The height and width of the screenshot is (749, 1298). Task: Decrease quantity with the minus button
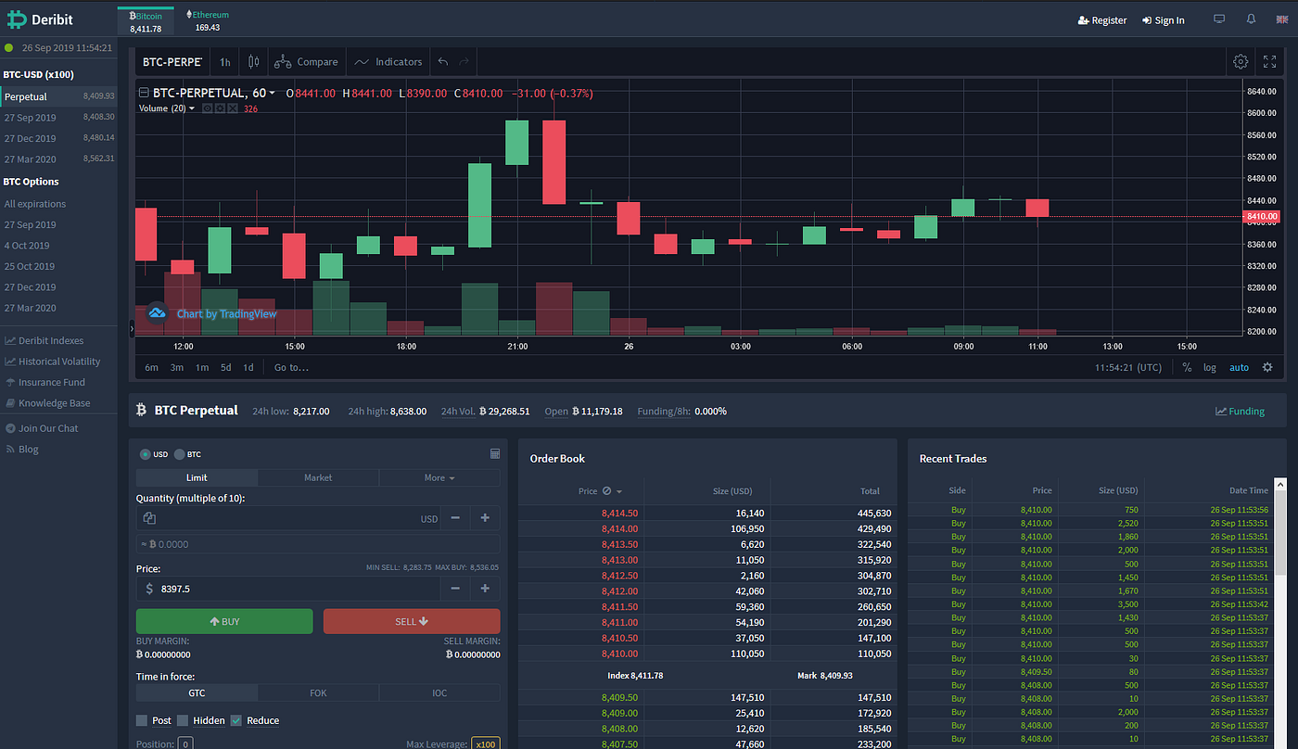(455, 518)
